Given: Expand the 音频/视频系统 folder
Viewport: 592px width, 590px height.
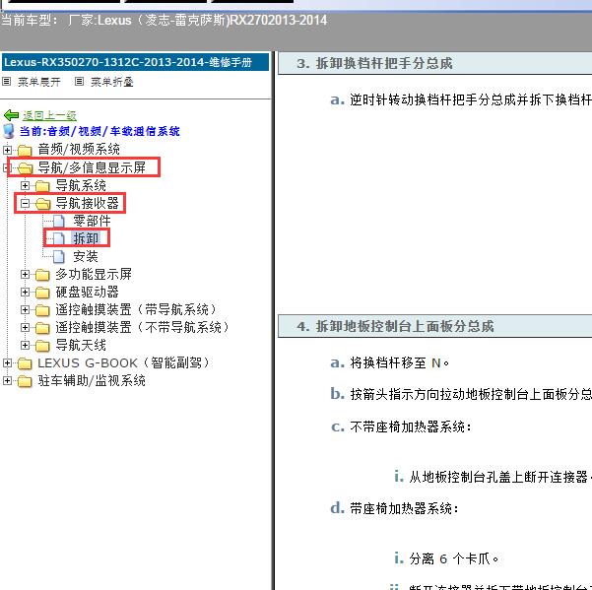Looking at the screenshot, I should tap(7, 150).
